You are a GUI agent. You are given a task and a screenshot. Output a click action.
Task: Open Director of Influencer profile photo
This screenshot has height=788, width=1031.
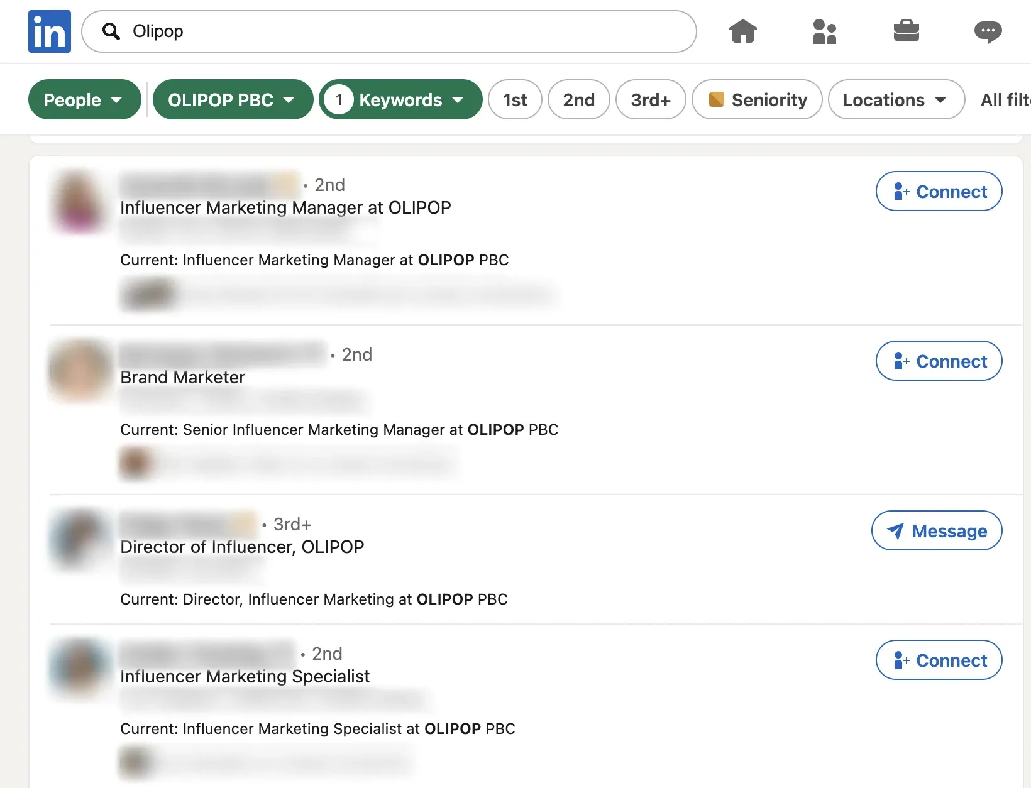click(79, 540)
